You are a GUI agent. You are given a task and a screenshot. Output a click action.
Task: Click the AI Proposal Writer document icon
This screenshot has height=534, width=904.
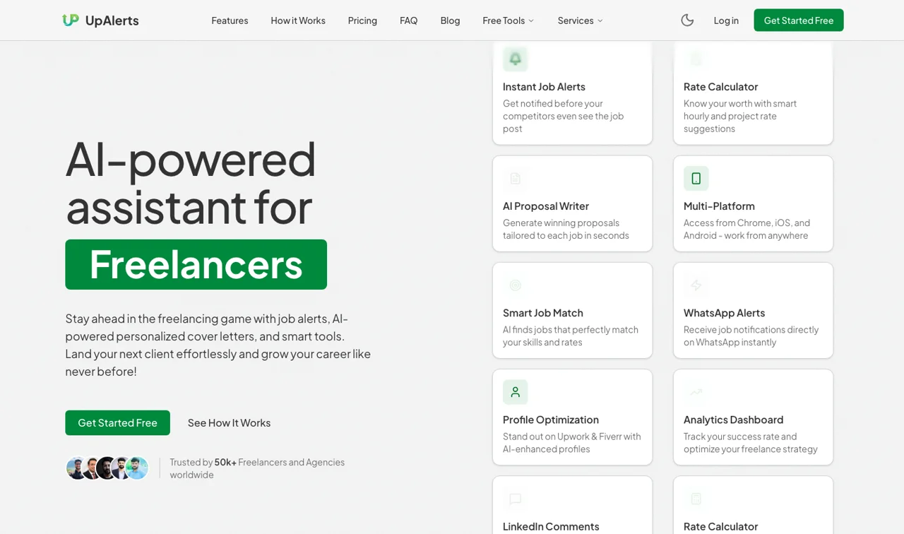pos(516,179)
